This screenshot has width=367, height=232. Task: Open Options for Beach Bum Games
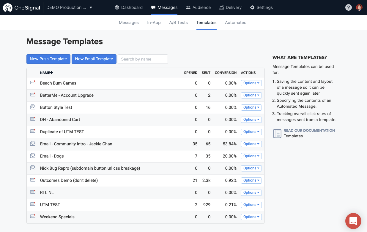(x=251, y=83)
